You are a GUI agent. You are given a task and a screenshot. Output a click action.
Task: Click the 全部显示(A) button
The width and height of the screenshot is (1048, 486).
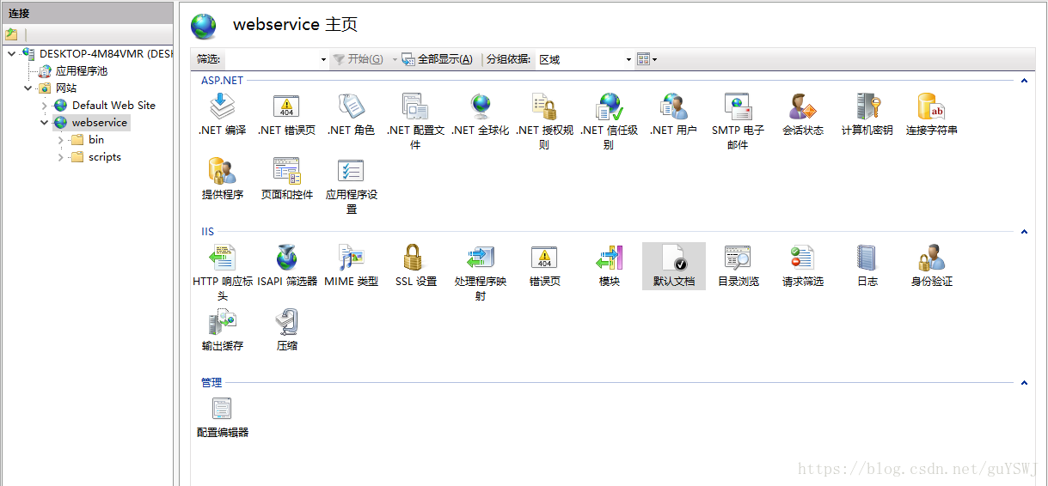pyautogui.click(x=437, y=59)
